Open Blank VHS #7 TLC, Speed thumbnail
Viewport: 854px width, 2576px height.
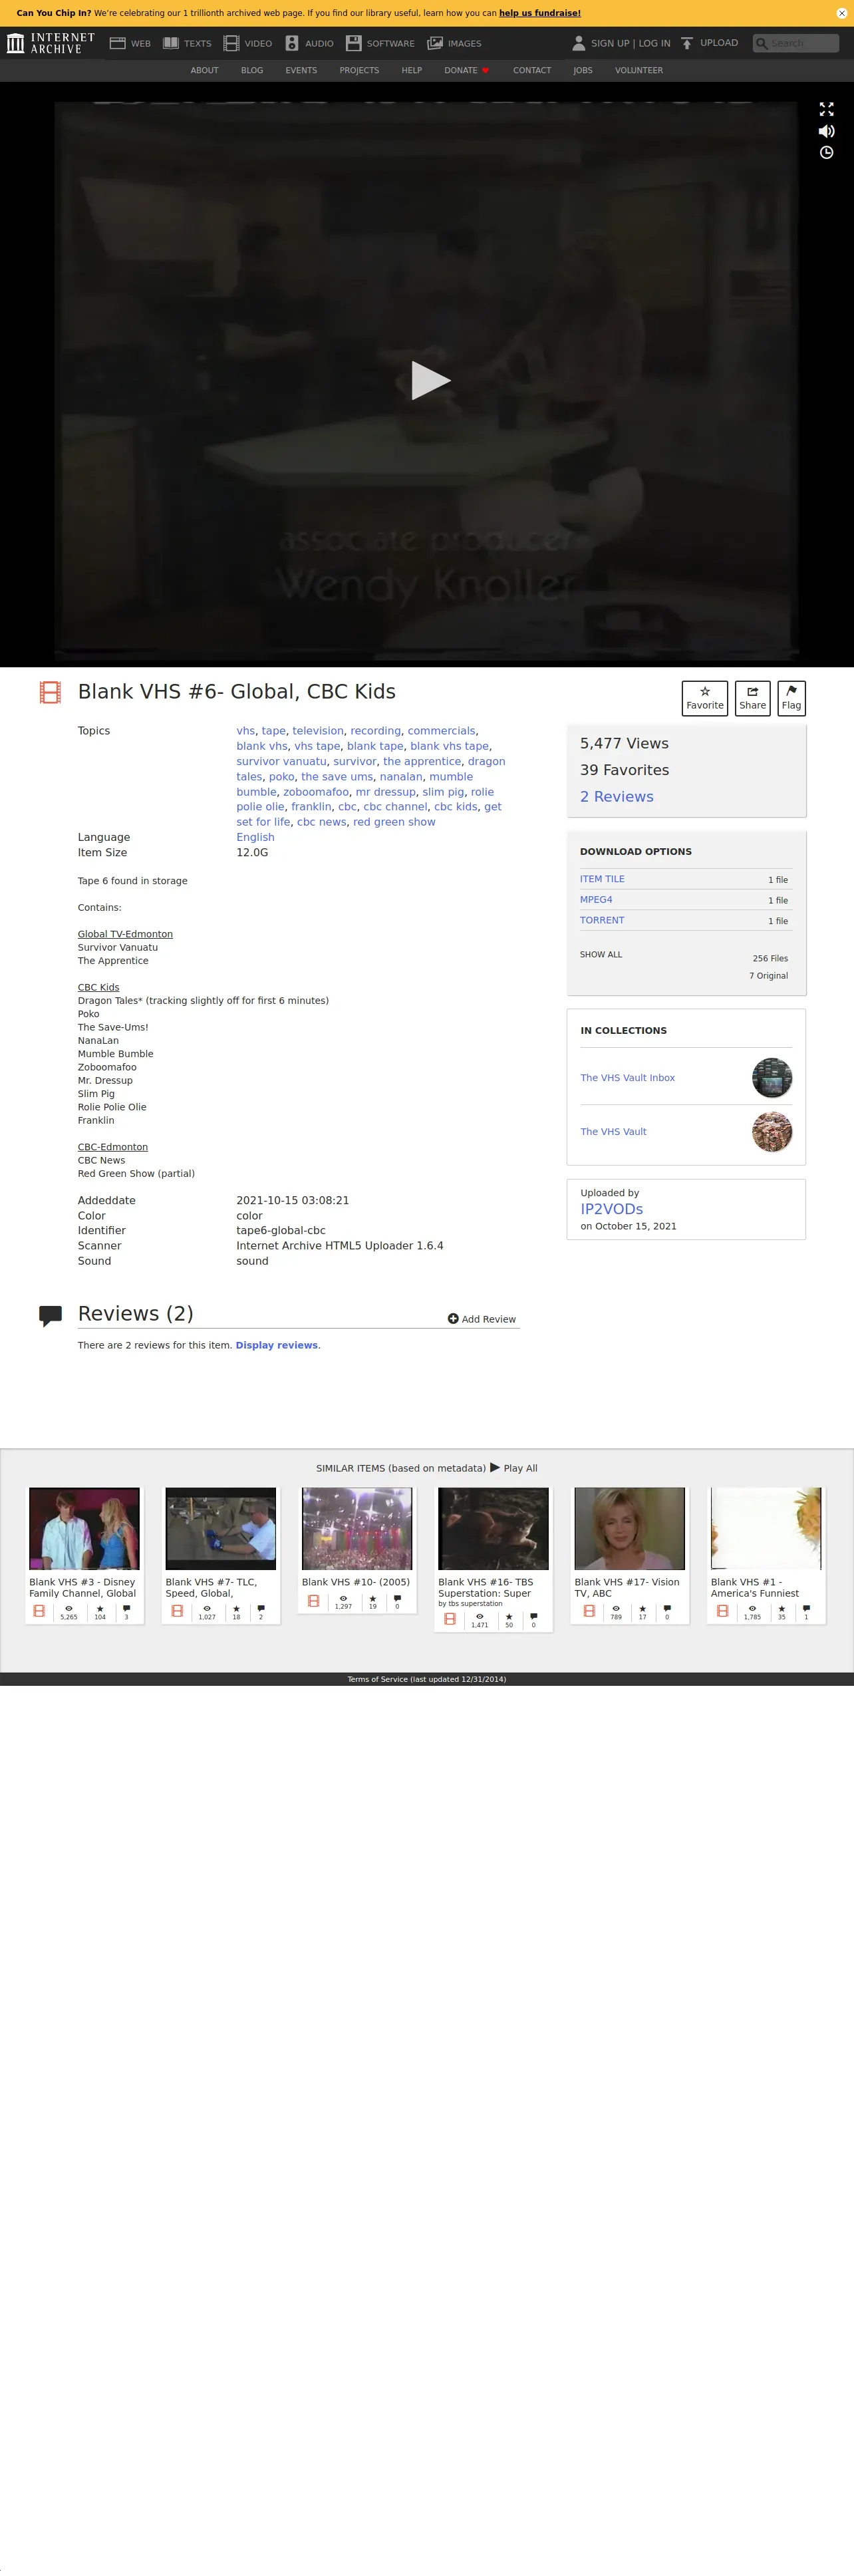pos(220,1528)
